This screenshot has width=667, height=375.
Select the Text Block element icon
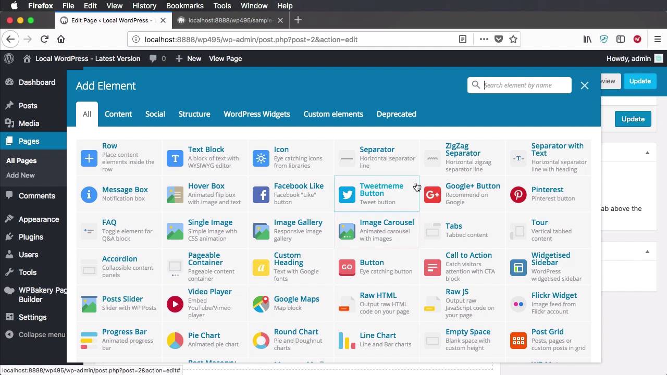pyautogui.click(x=175, y=158)
